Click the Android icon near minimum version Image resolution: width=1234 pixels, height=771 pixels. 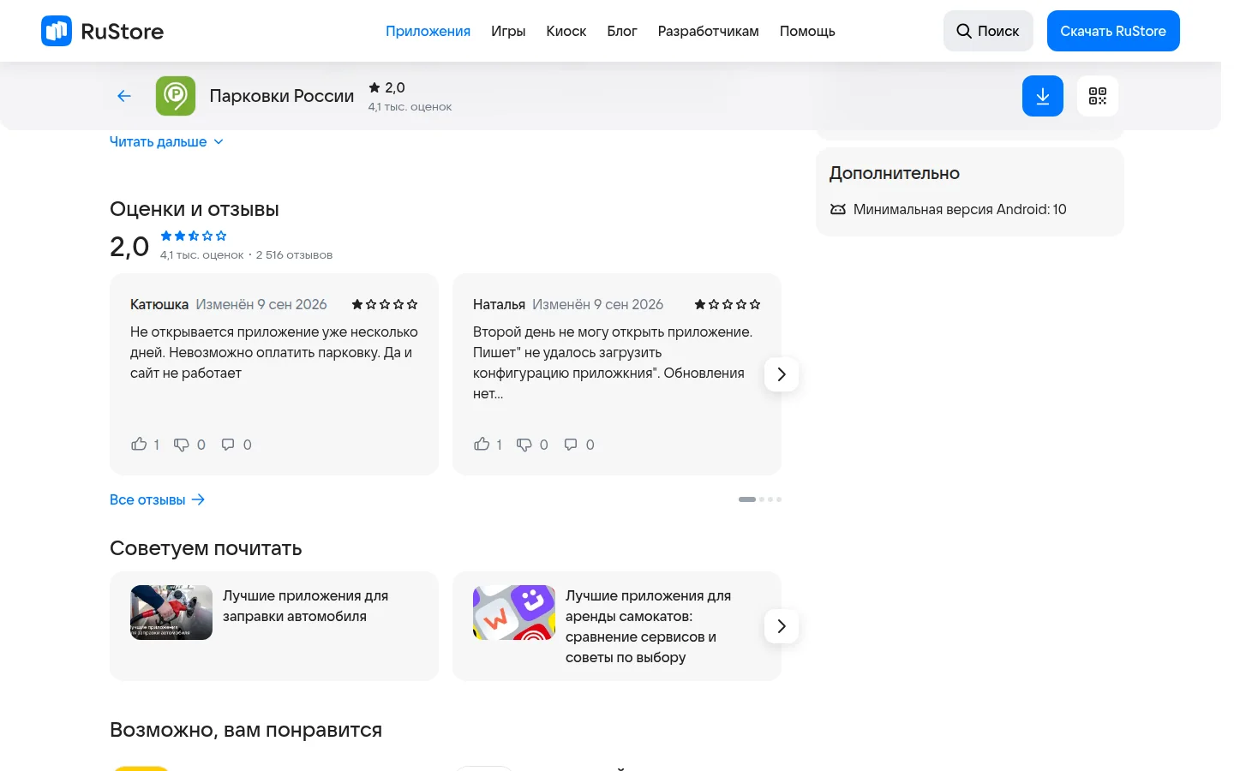click(838, 209)
